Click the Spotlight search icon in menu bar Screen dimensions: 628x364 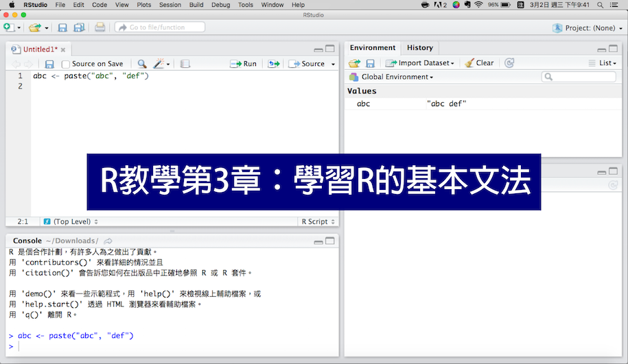[x=600, y=5]
